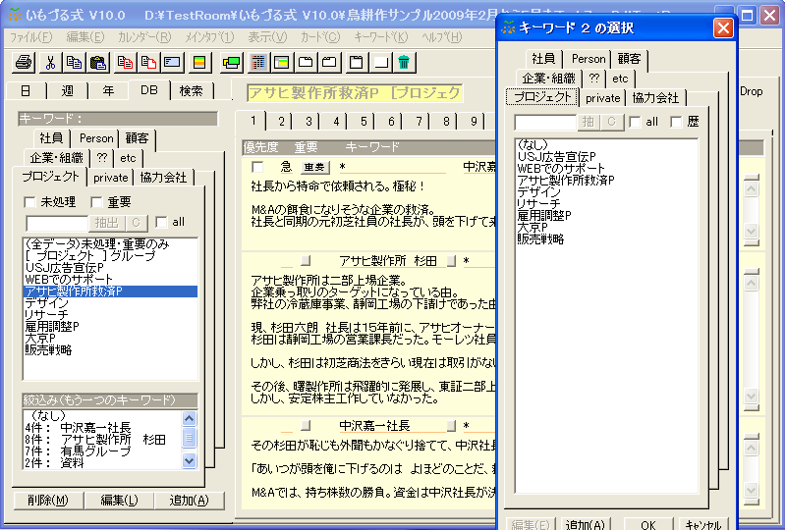This screenshot has width=785, height=530.
Task: Enable the 重要 checkbox in keyword panel
Action: click(x=96, y=202)
